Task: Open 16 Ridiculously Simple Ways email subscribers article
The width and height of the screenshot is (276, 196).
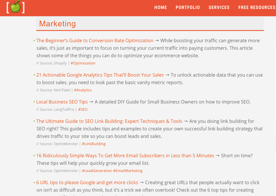Action: [x=125, y=156]
